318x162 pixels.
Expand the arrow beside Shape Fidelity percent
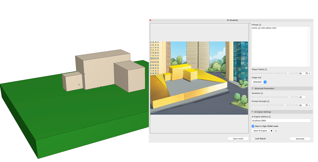coord(310,73)
